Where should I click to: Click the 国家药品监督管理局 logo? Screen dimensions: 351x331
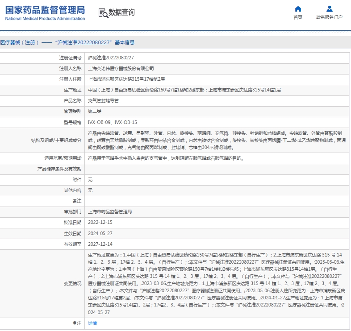pyautogui.click(x=45, y=10)
